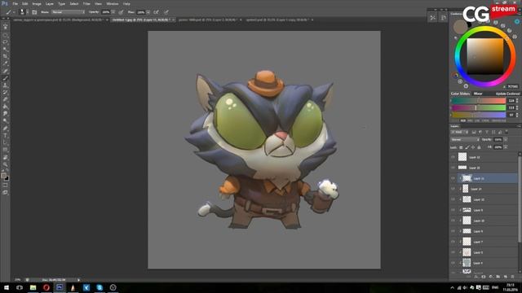522x293 pixels.
Task: Open the Image menu
Action: [x=37, y=3]
